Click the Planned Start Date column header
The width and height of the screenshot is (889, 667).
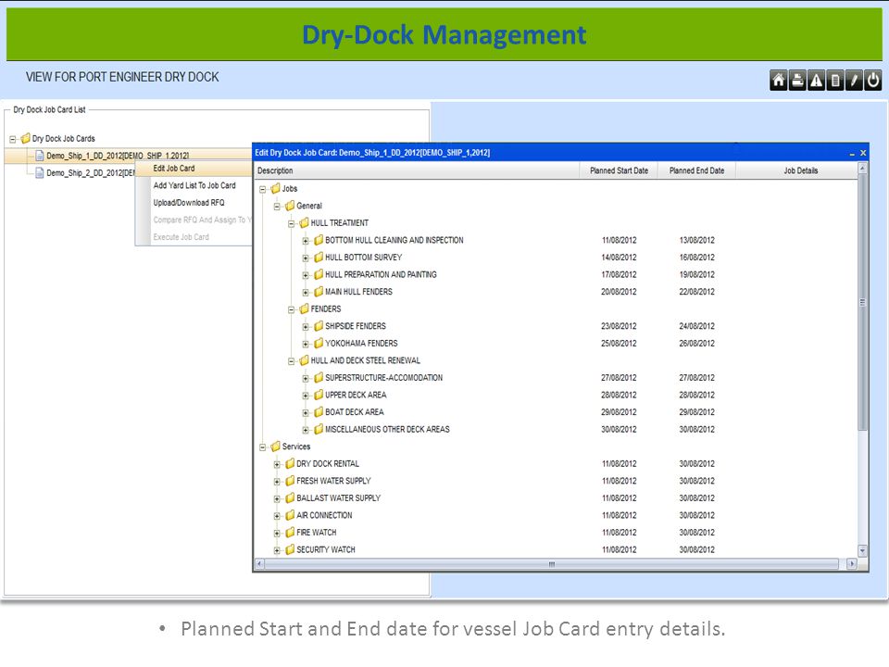[x=619, y=170]
